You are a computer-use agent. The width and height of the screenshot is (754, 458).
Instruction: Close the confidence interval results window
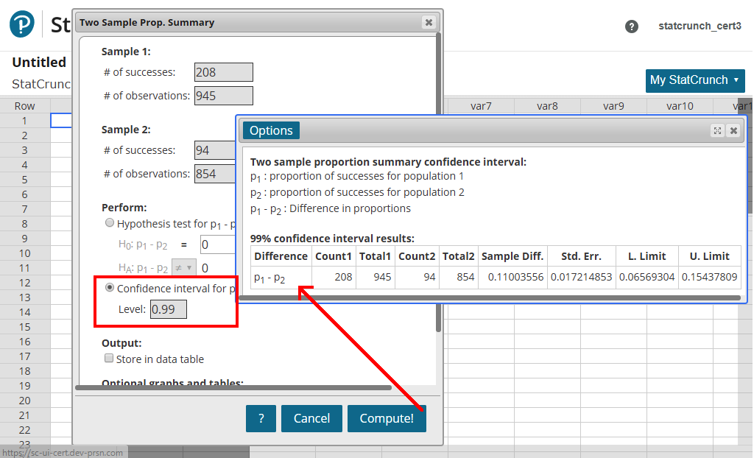[x=733, y=130]
